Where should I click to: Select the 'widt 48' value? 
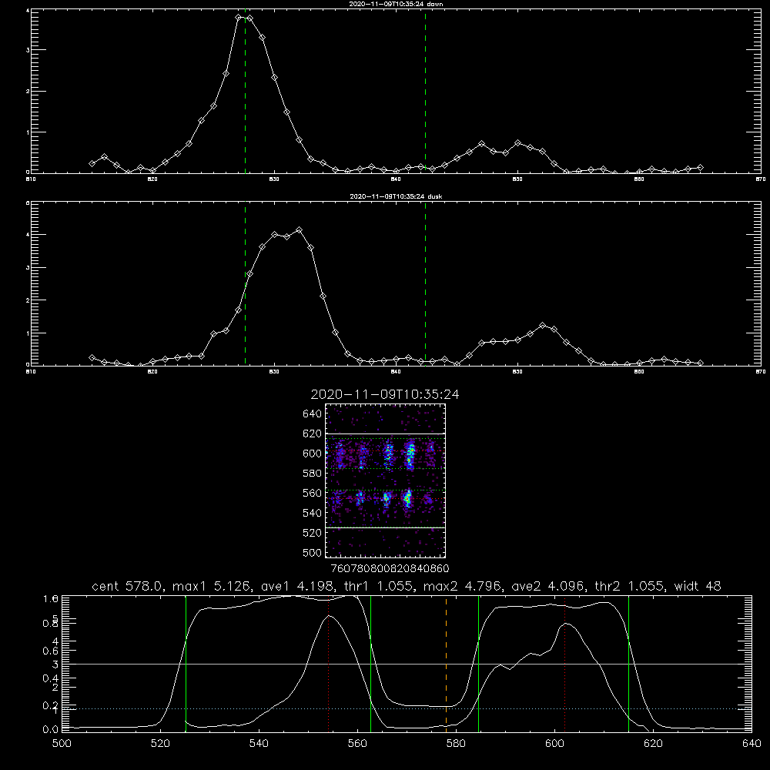click(698, 586)
